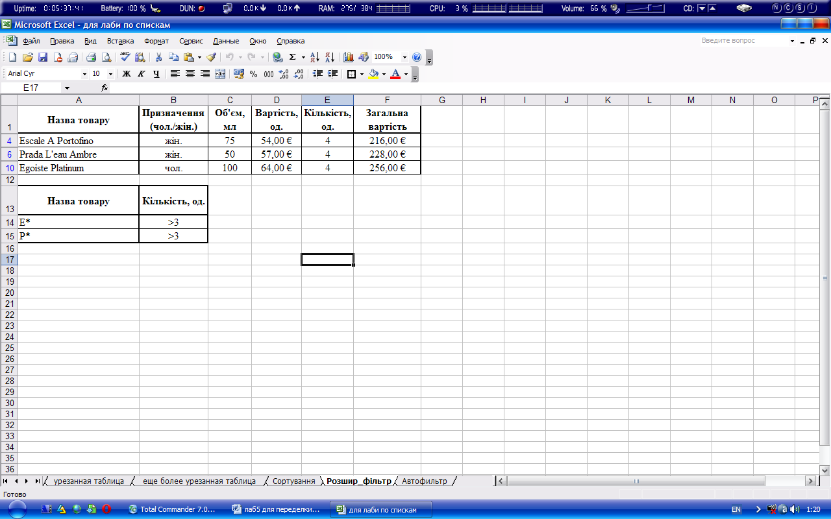Toggle underline (Ч) formatting
This screenshot has width=831, height=519.
click(156, 74)
